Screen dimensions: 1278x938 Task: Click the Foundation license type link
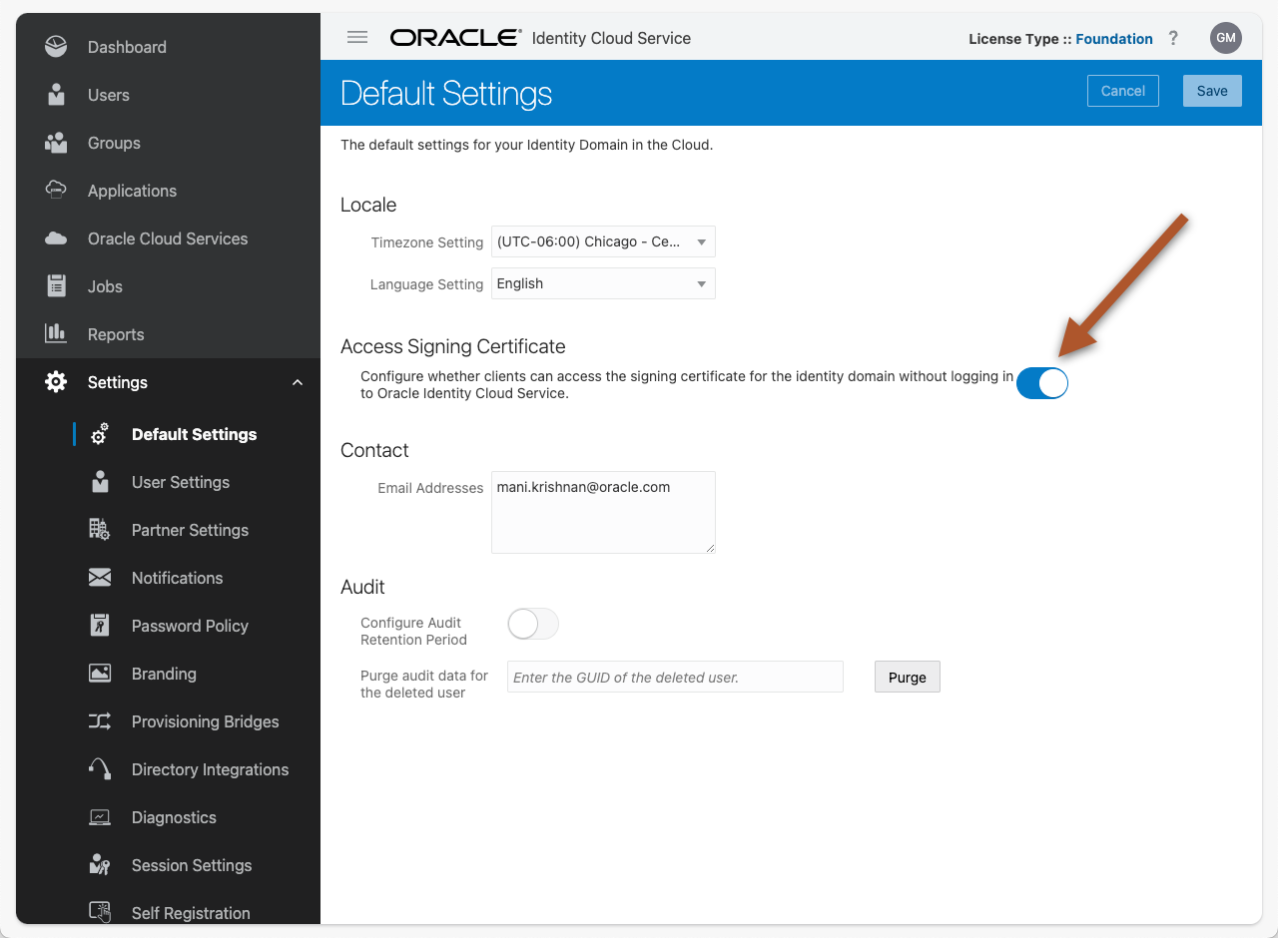1113,39
